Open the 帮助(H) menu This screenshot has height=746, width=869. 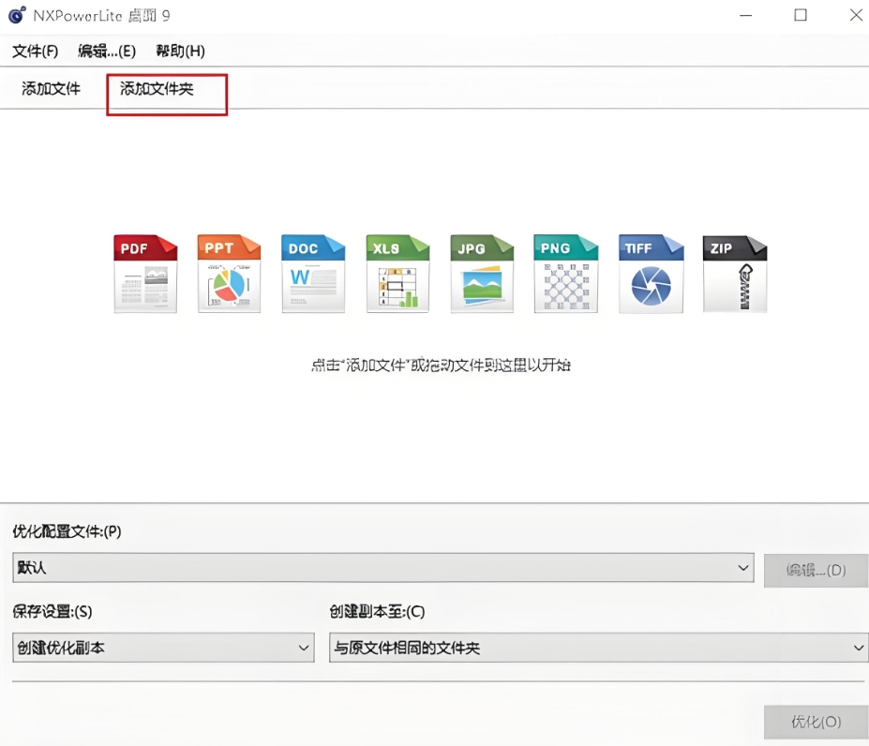coord(180,51)
